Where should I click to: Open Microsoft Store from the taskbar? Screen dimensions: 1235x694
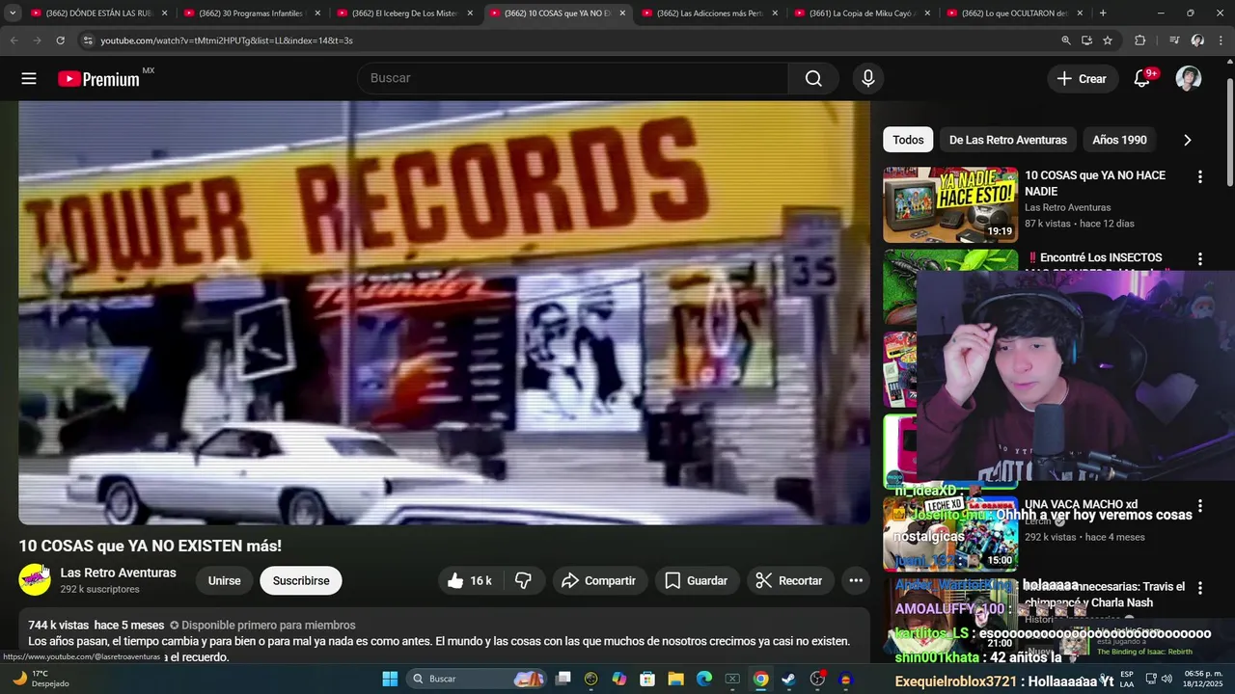pos(648,679)
